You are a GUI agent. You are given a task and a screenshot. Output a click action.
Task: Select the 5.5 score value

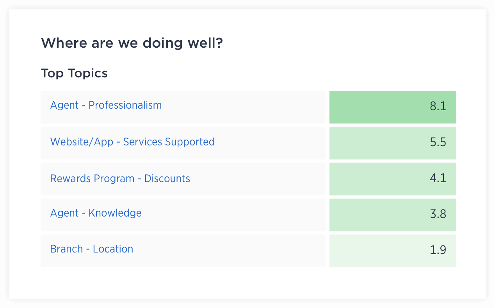[438, 142]
